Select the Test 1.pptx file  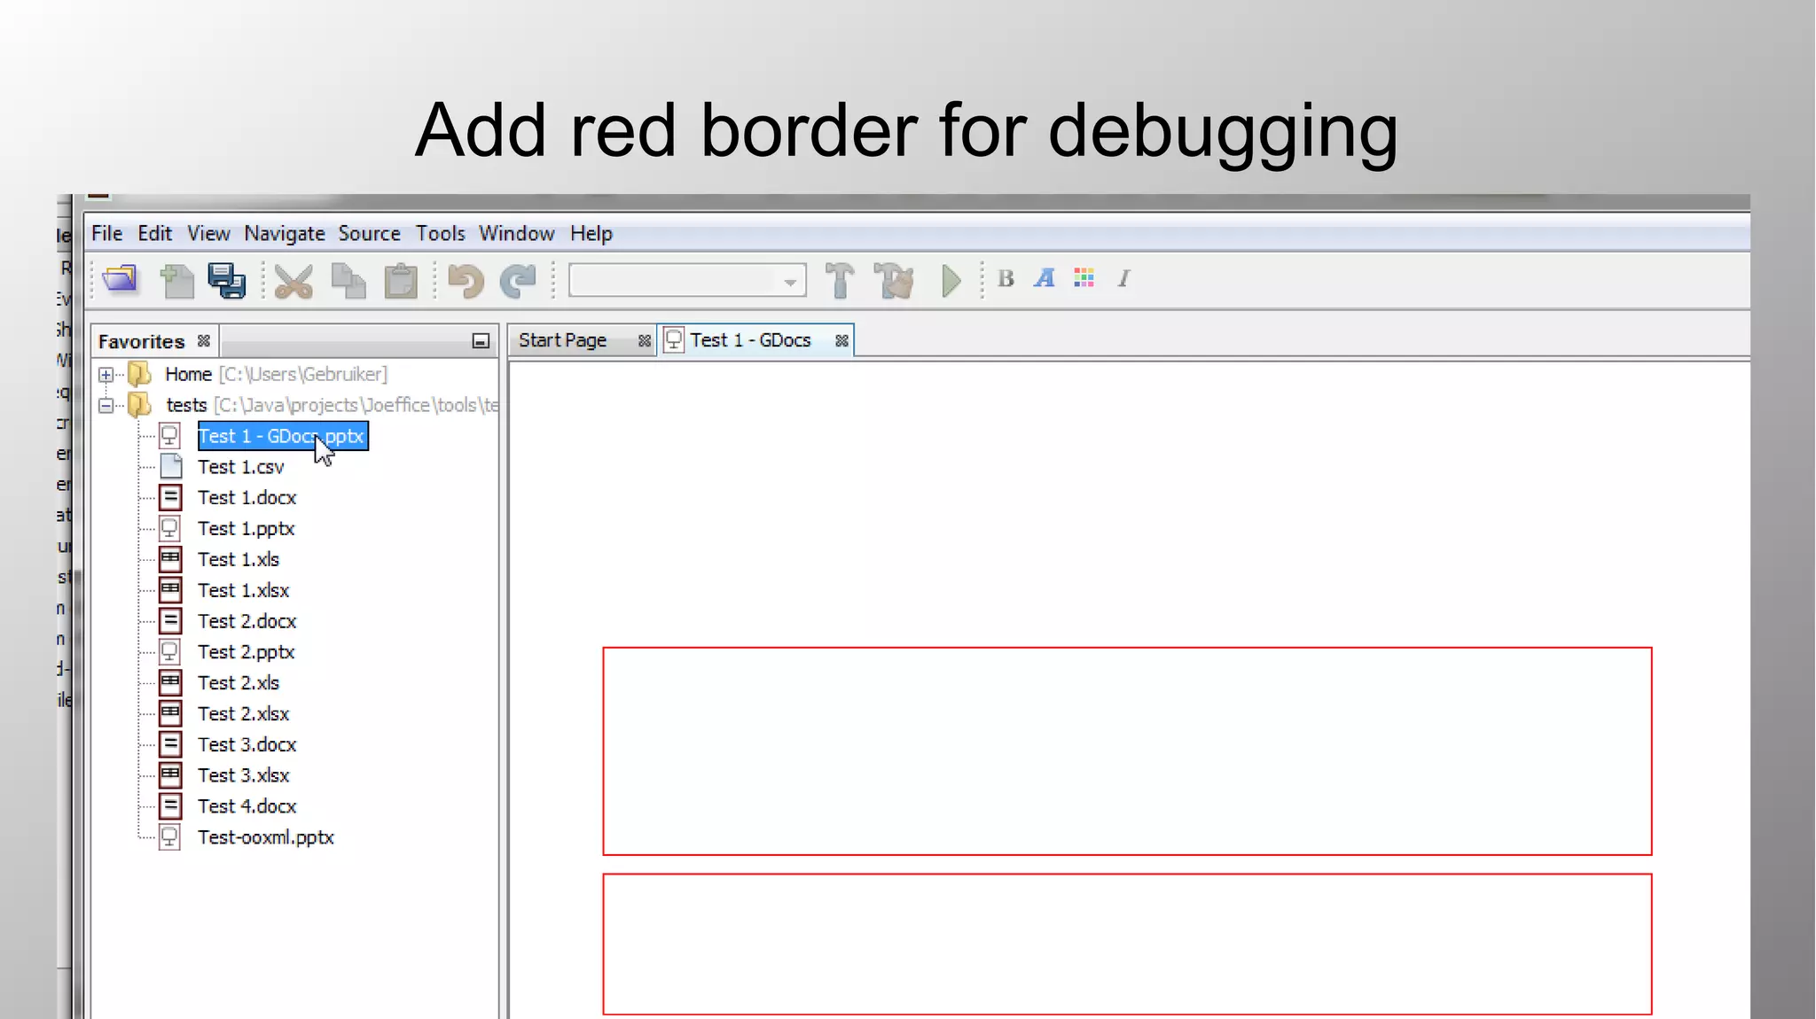[x=246, y=529]
